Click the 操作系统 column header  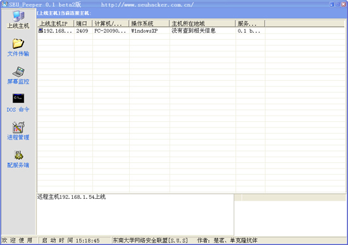pyautogui.click(x=149, y=23)
